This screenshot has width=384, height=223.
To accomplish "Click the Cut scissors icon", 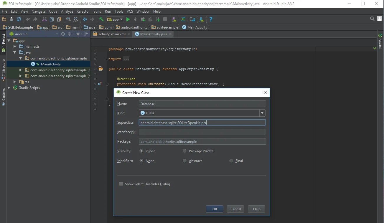I will pos(44,19).
